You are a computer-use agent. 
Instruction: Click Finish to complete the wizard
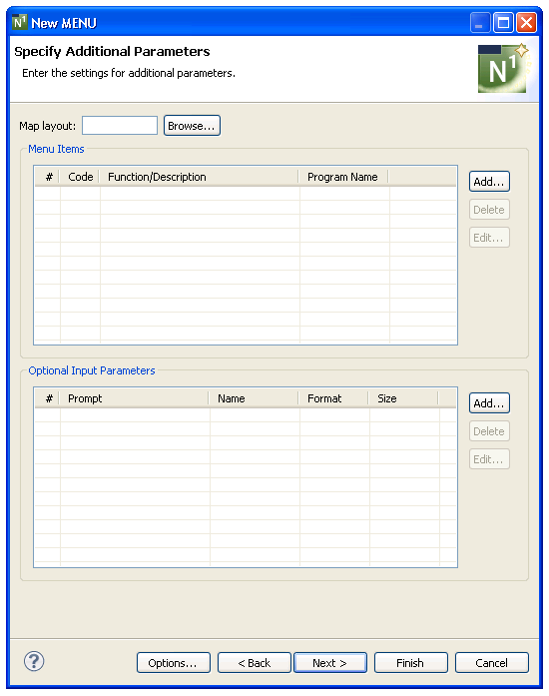point(411,663)
